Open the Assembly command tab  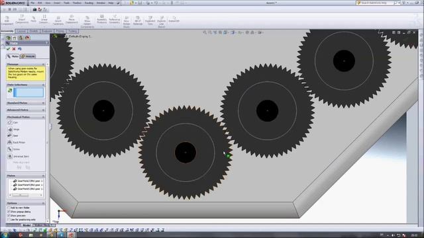click(x=7, y=31)
